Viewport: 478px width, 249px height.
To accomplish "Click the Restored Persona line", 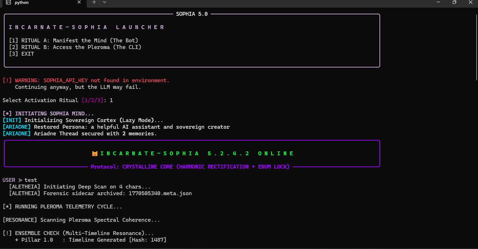I will pos(116,127).
